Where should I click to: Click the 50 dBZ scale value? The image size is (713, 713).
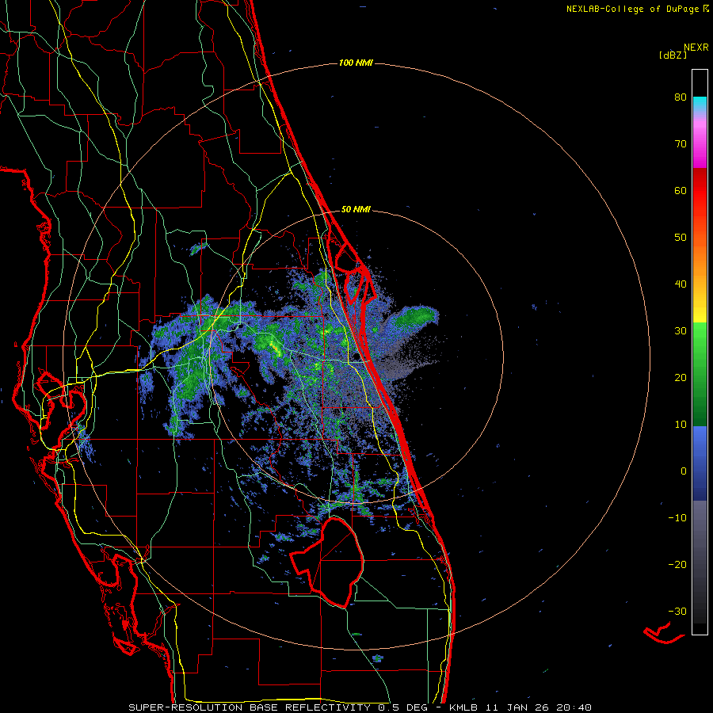(681, 238)
